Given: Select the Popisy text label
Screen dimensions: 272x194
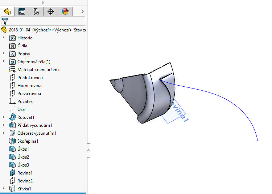Looking at the screenshot, I should click(24, 54).
